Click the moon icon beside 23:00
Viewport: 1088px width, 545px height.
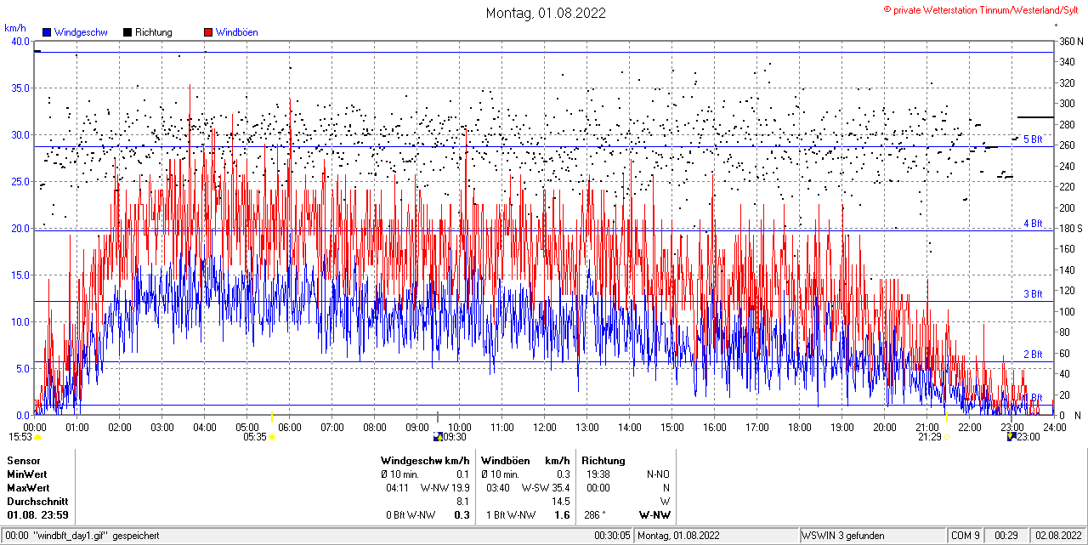1011,437
